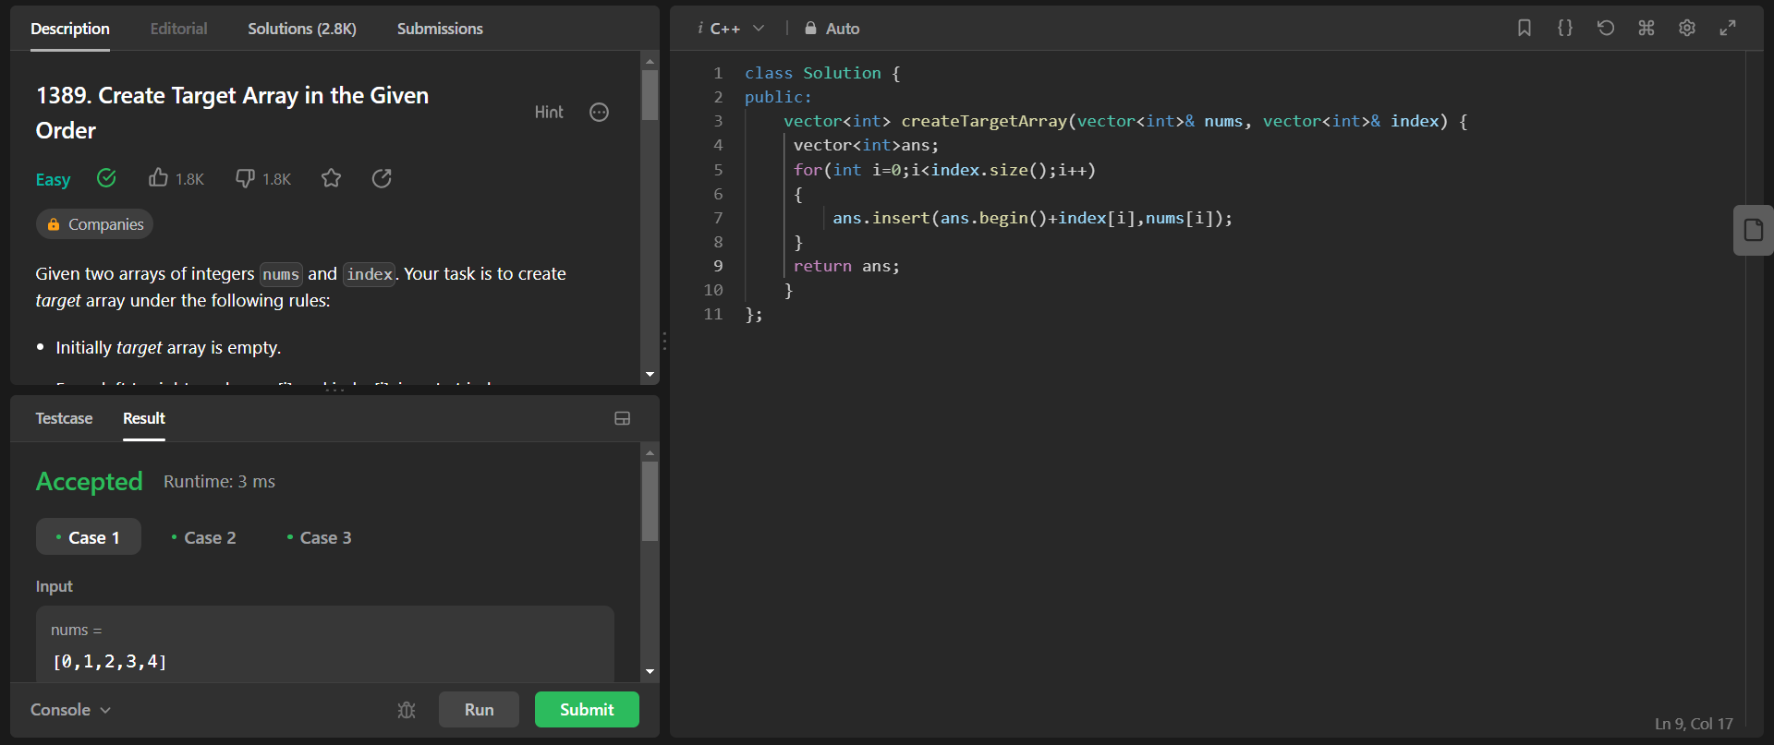Click the share problem icon

tap(382, 178)
